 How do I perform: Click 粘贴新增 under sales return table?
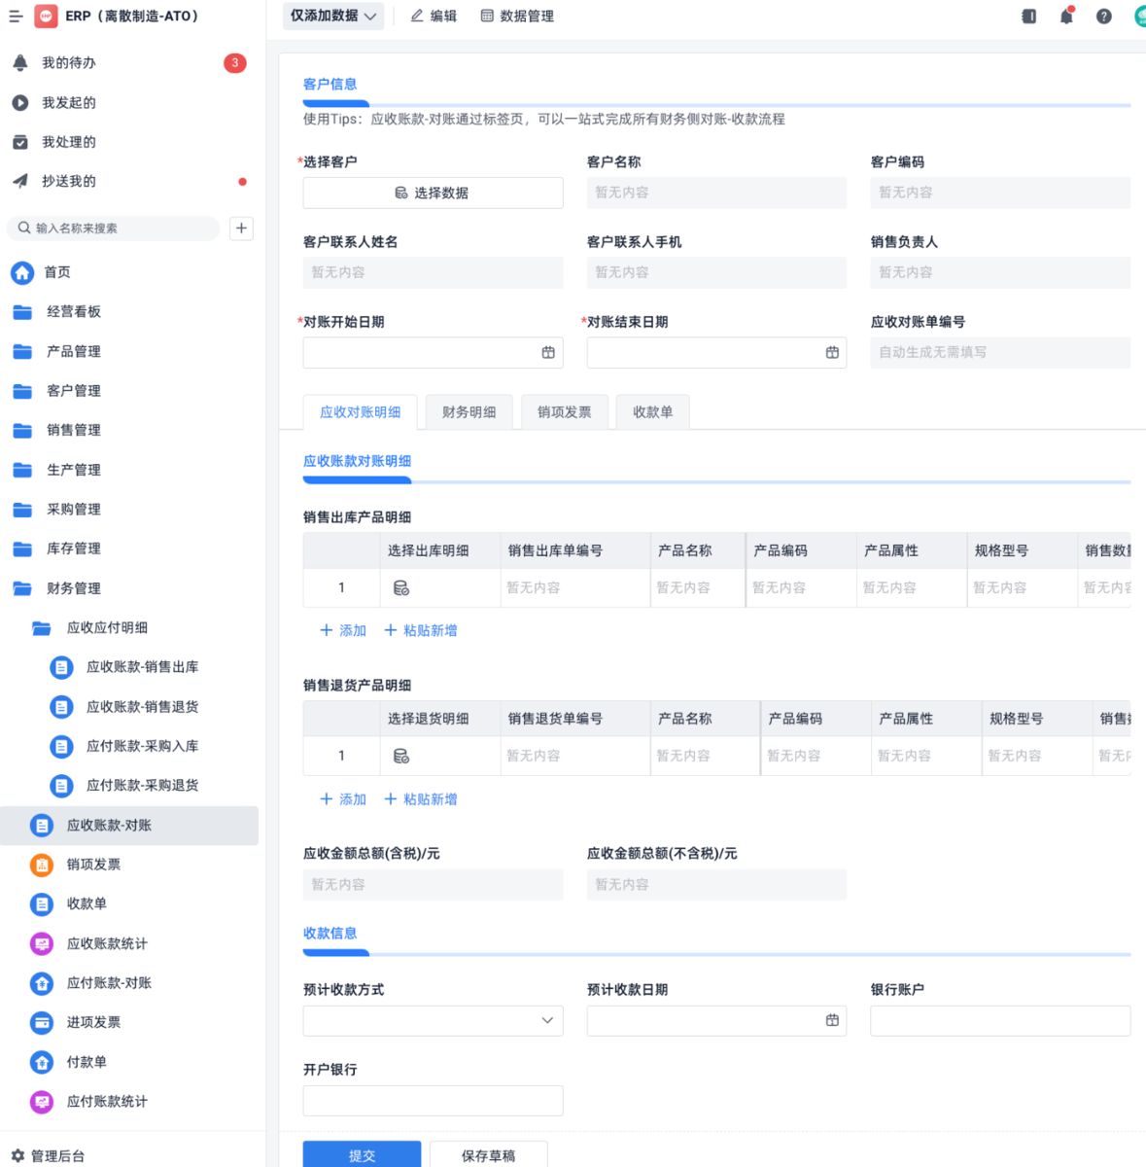[421, 799]
